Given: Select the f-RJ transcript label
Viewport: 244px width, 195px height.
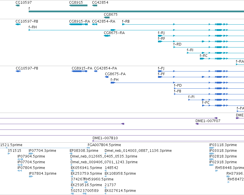Looking at the screenshot, I should [x=161, y=33].
